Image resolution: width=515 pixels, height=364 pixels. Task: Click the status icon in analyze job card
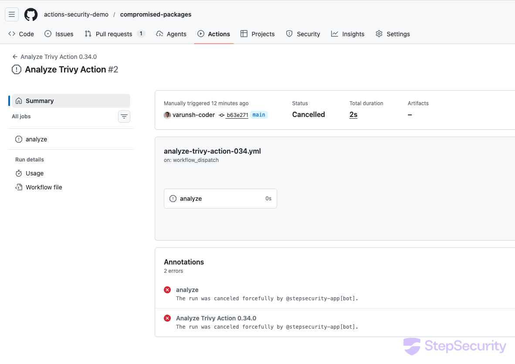tap(173, 199)
